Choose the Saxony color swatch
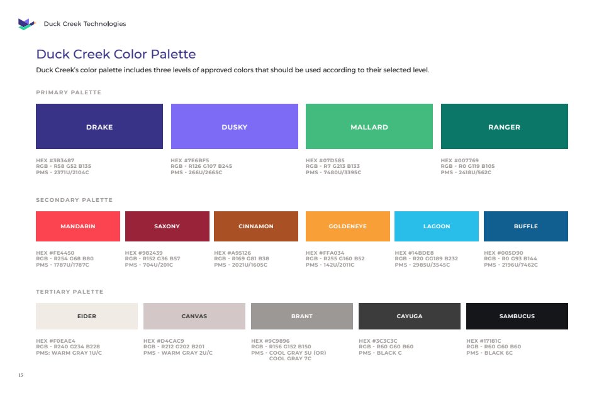The height and width of the screenshot is (398, 604). coord(167,226)
